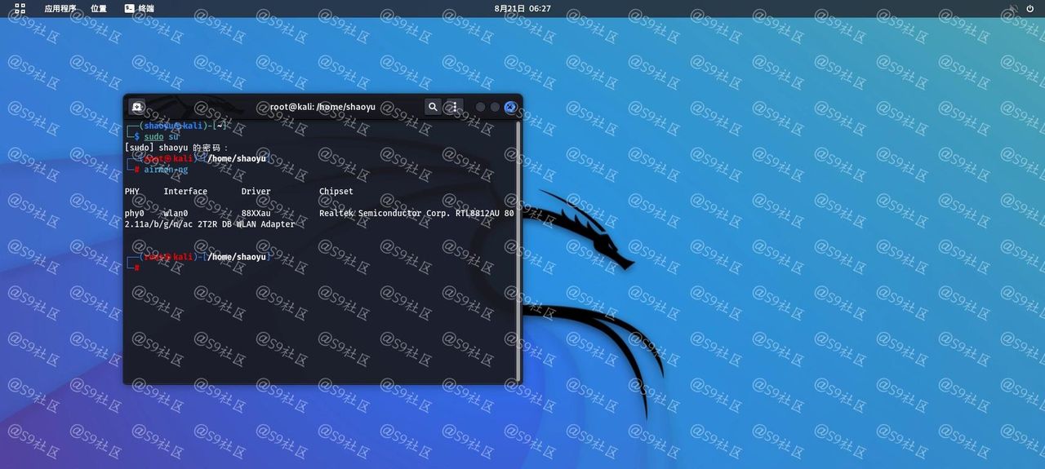
Task: Open the 应用程序 menu
Action: (x=60, y=8)
